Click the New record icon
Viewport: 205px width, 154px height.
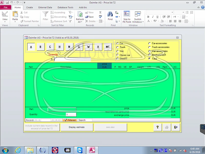point(87,12)
